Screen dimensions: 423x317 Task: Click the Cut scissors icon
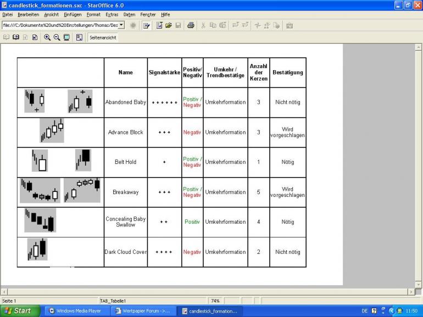point(203,25)
